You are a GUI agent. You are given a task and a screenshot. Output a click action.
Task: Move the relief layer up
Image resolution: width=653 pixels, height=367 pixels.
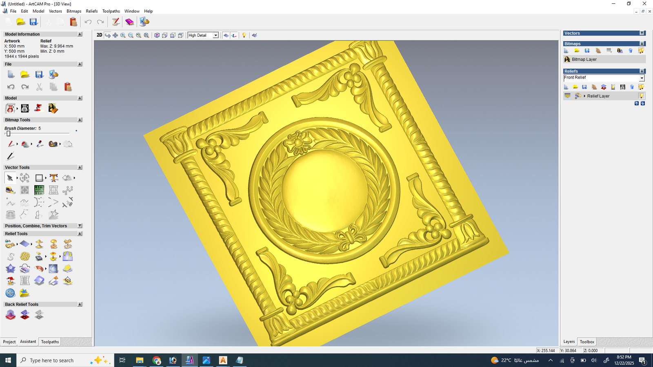(x=636, y=104)
